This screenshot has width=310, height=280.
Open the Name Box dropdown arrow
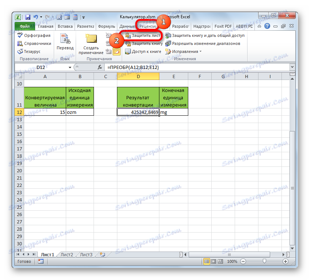coord(70,67)
